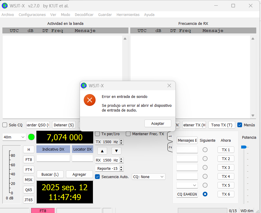Click the pink FT8 status bar indicator
261x213 pixels.
(43, 211)
